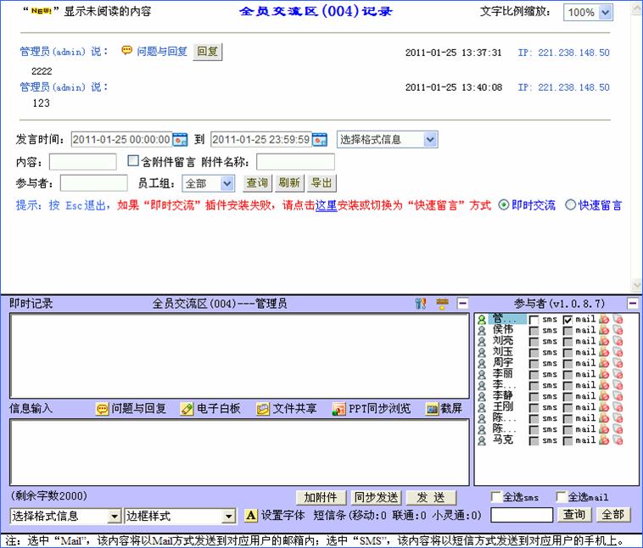Open the 文件共享 file sharing tool
Image resolution: width=643 pixels, height=548 pixels.
[x=263, y=409]
